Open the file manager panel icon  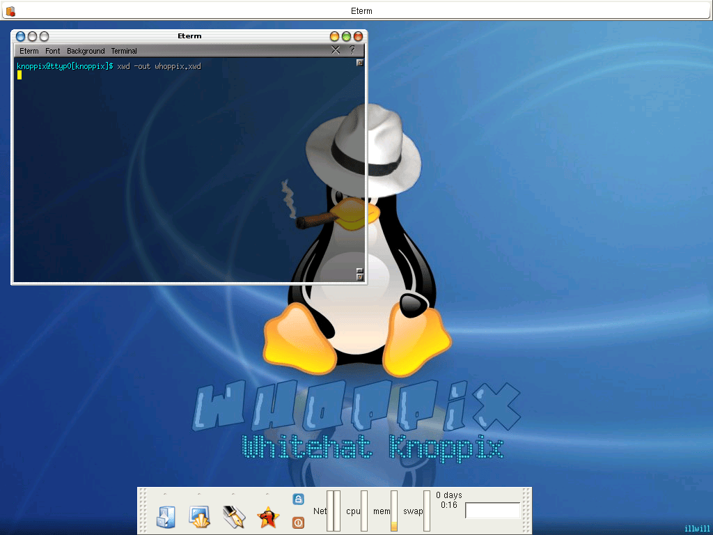click(166, 518)
